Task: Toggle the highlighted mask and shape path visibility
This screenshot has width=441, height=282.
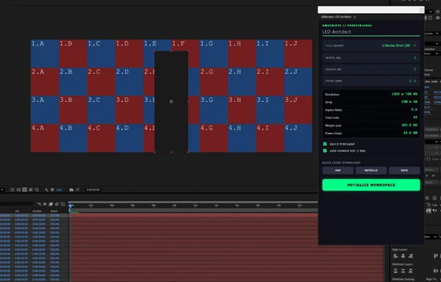Action: coord(25,190)
